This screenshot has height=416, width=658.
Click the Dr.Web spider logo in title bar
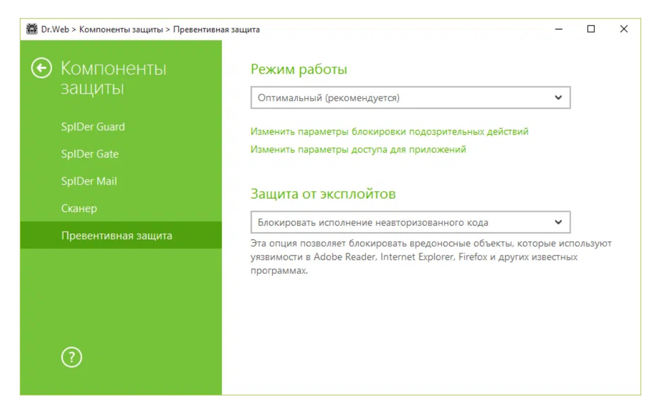point(32,29)
